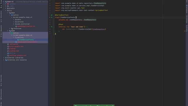
Task: Expand the gradle folder
Action: coord(6,9)
